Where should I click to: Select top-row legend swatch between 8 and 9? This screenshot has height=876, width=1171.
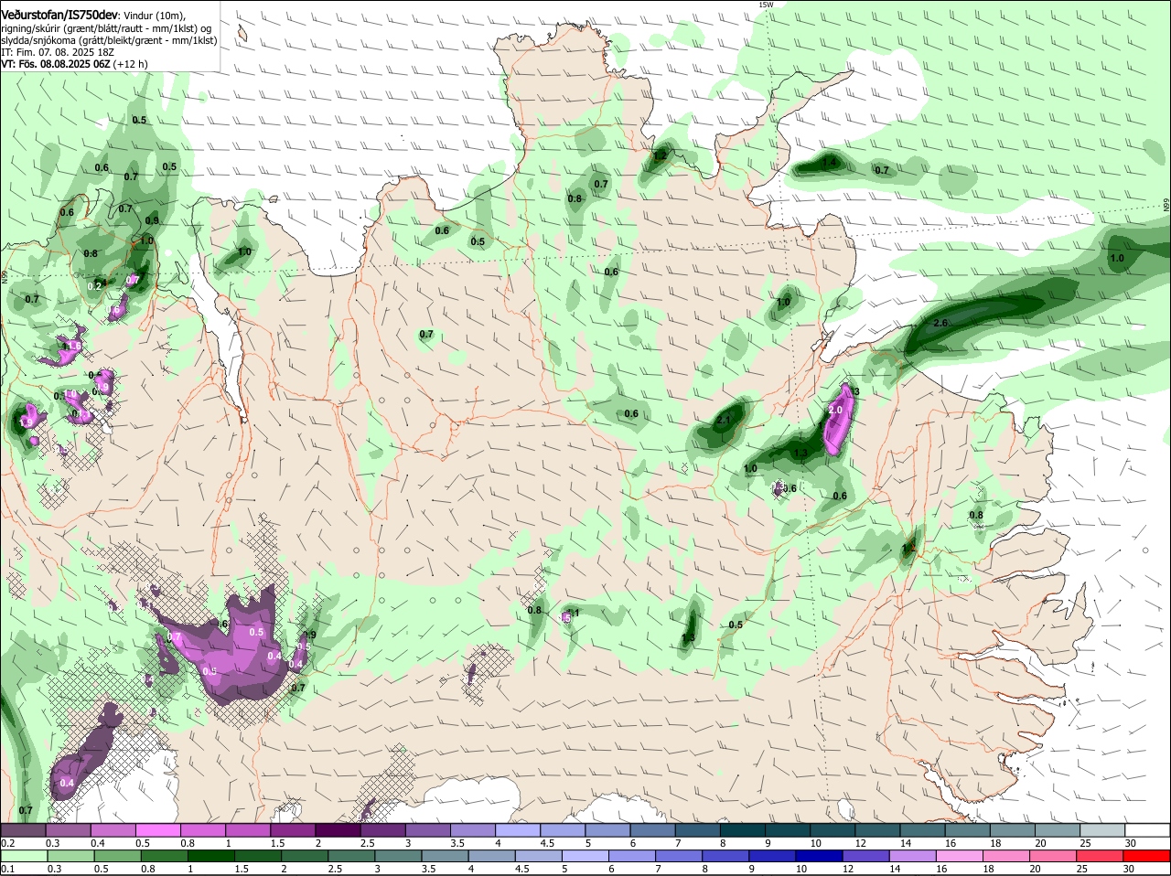tap(743, 830)
